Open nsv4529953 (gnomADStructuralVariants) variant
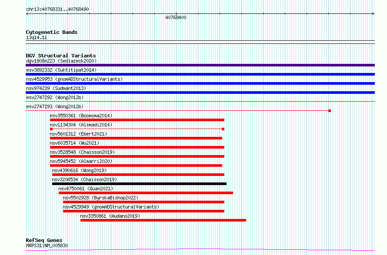The width and height of the screenshot is (387, 255). (74, 79)
